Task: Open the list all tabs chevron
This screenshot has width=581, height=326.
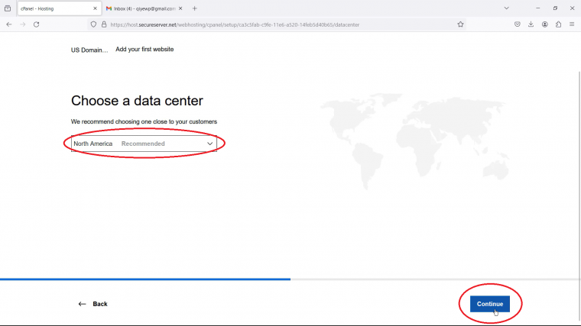Action: click(507, 8)
